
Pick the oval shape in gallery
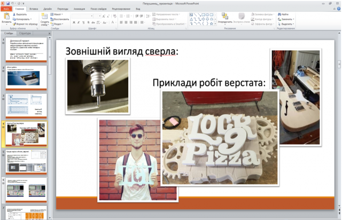click(207, 14)
